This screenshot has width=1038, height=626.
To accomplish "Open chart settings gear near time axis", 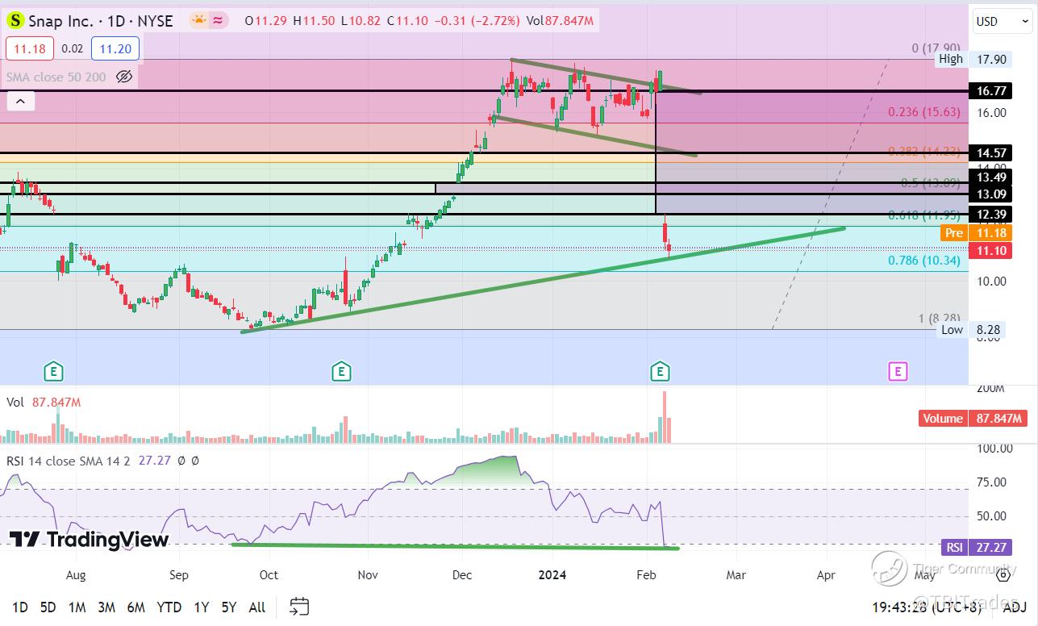I will click(x=1003, y=574).
